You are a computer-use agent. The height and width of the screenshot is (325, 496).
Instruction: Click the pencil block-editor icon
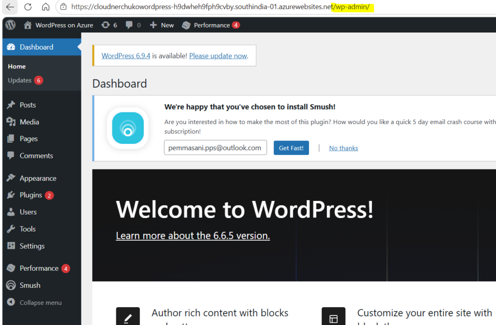[128, 316]
